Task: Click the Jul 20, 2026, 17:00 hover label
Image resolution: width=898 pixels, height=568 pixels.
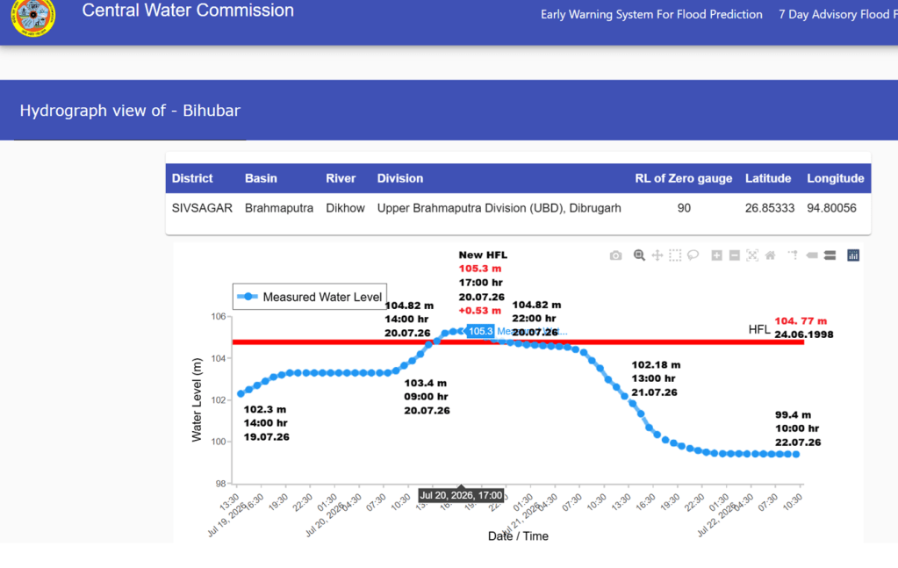Action: tap(461, 495)
